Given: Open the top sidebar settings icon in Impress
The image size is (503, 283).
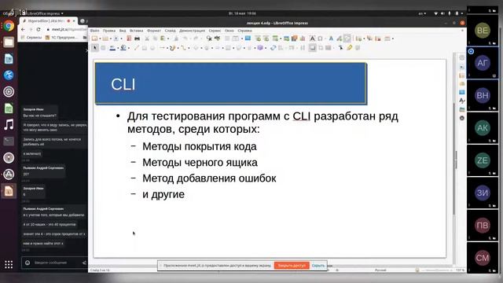Looking at the screenshot, I should (462, 57).
